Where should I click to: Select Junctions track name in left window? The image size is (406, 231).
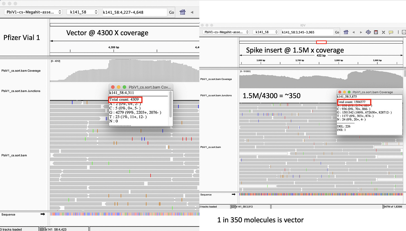click(x=21, y=91)
